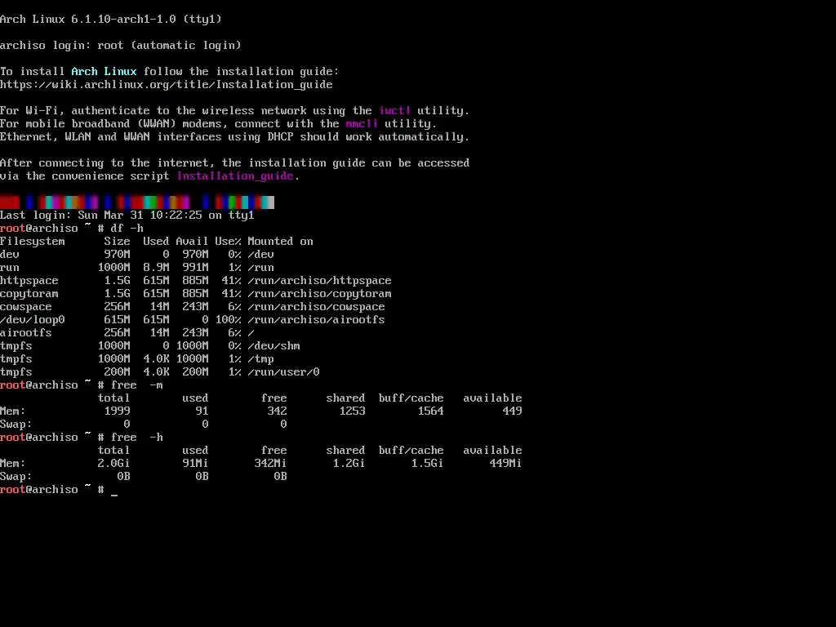Screen dimensions: 836x627
Task: Click the magenta 'iwctl' utility name
Action: point(394,111)
